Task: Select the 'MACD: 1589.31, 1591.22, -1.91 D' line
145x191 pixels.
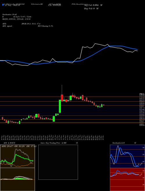Action: tap(16, 19)
